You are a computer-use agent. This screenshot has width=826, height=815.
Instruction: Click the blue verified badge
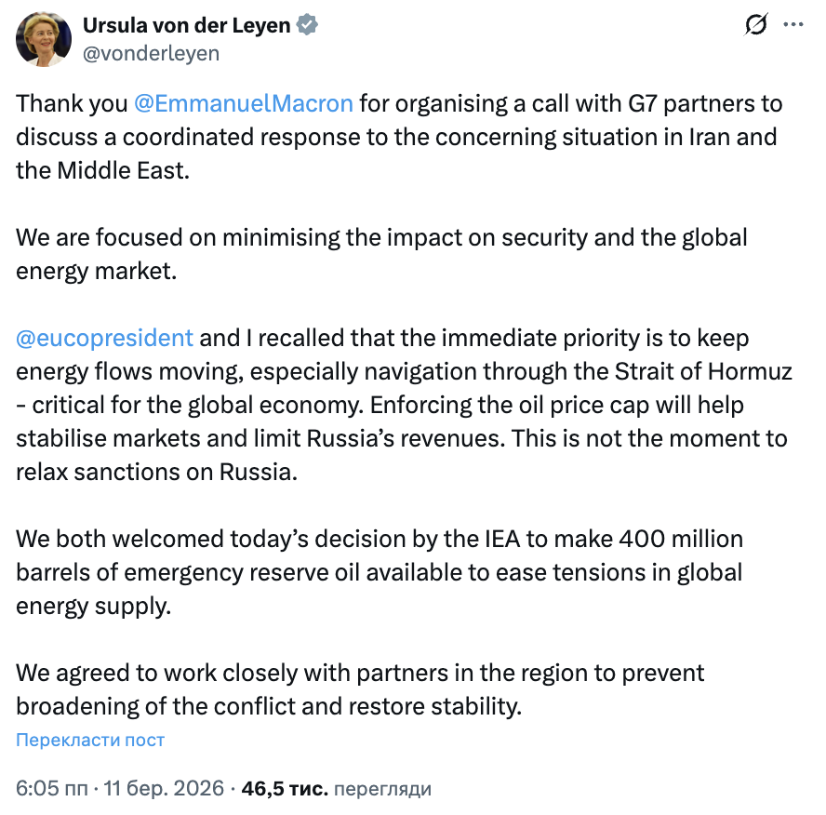(x=308, y=26)
